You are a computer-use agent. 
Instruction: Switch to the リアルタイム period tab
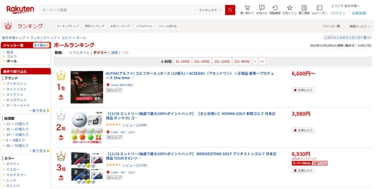pyautogui.click(x=79, y=53)
